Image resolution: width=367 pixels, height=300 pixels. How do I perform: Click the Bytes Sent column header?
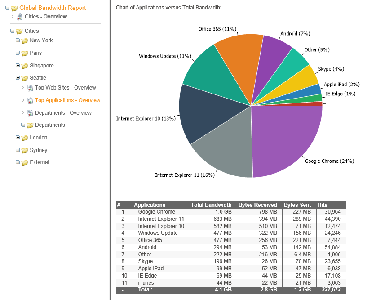click(297, 205)
